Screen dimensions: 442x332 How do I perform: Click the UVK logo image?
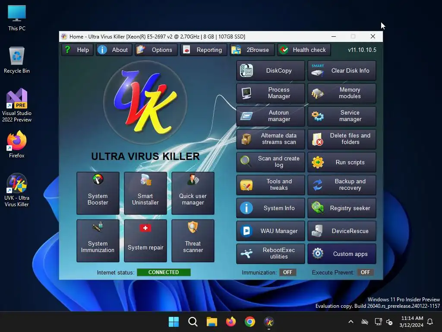[145, 102]
